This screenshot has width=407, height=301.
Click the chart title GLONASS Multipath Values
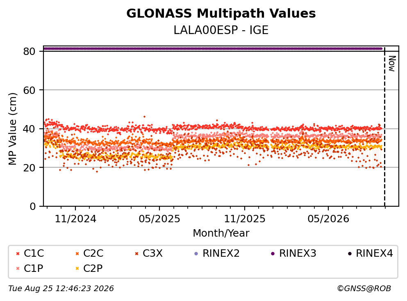221,14
